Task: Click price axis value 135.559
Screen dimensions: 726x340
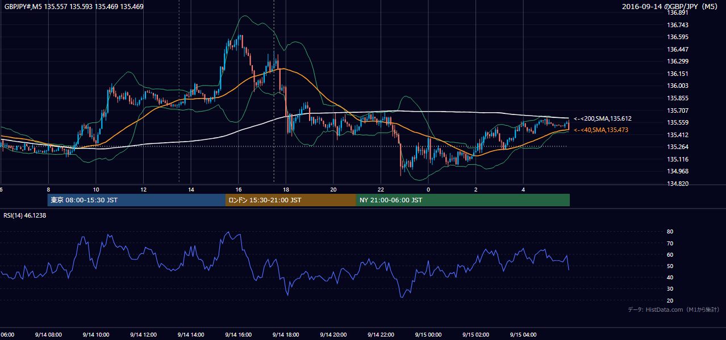Action: tap(678, 122)
